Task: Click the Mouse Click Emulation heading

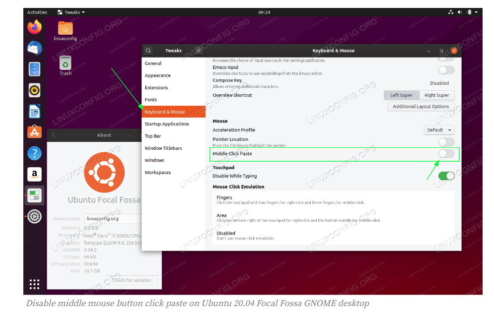Action: tap(238, 187)
